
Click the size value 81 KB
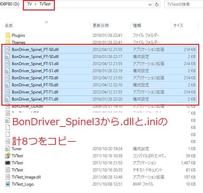191,170
